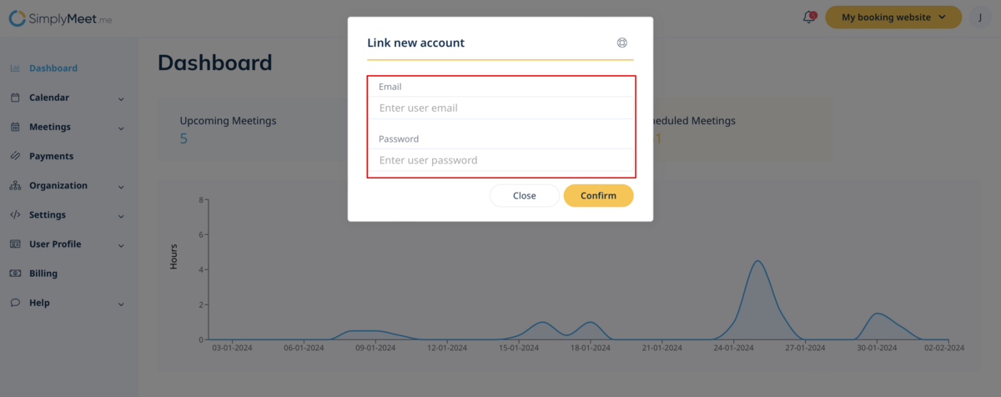This screenshot has width=1001, height=397.
Task: Open the user avatar J menu
Action: coord(980,17)
